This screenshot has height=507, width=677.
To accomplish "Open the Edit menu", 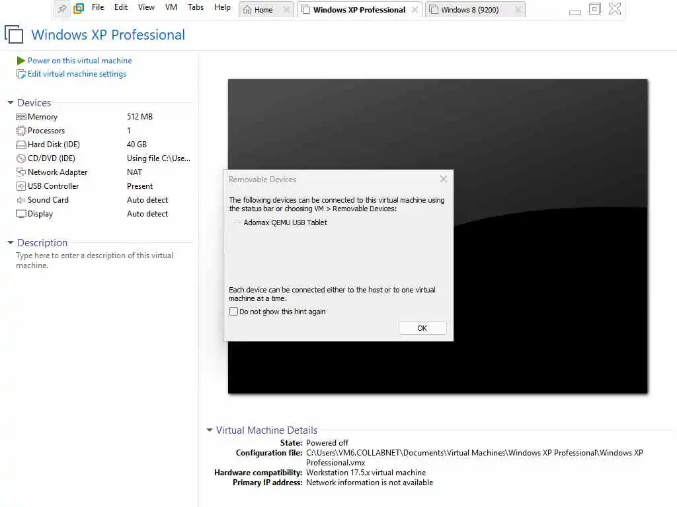I will pos(121,7).
